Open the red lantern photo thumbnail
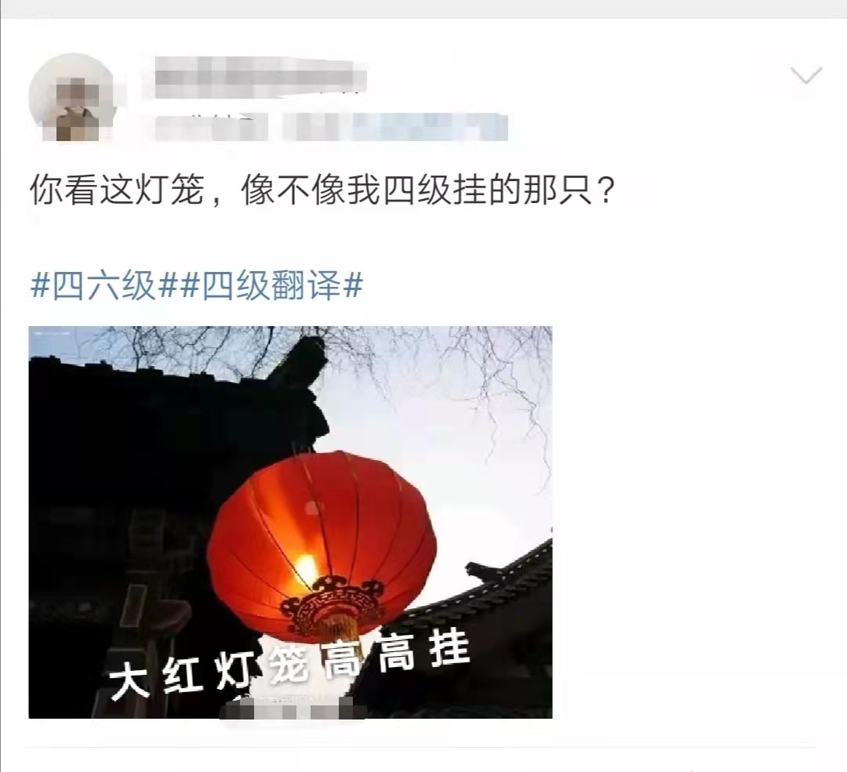 click(291, 522)
